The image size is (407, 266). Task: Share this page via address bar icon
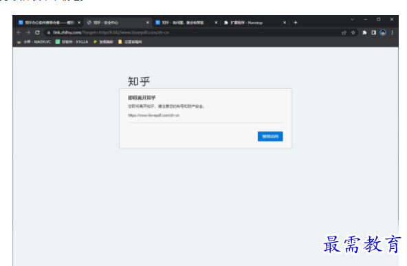pyautogui.click(x=344, y=33)
